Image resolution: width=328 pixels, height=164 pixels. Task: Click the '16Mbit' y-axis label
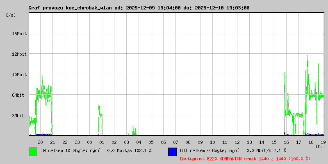point(19,34)
